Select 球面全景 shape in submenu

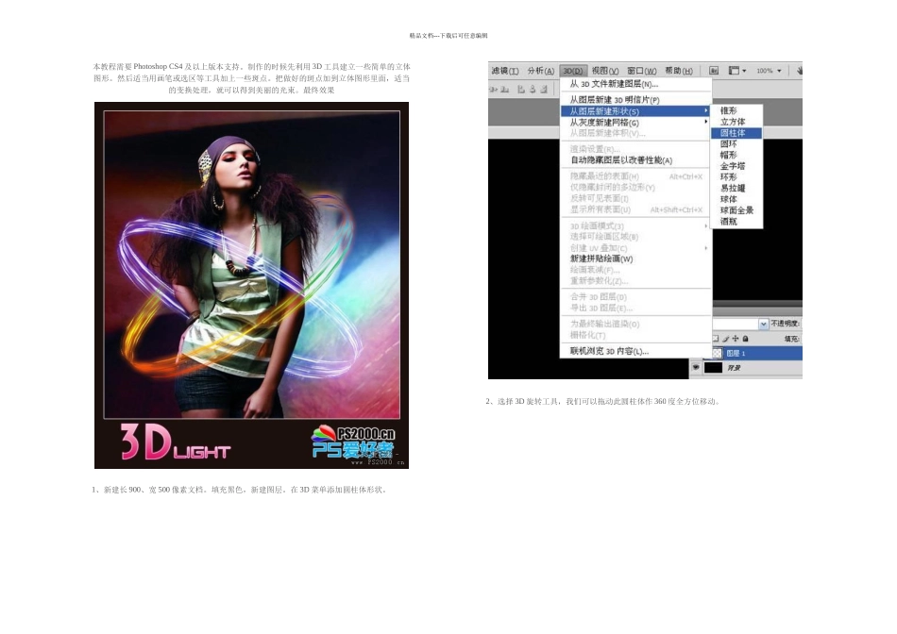[x=736, y=210]
